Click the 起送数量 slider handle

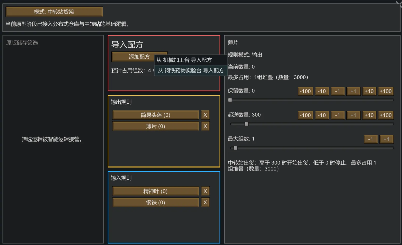pyautogui.click(x=247, y=124)
